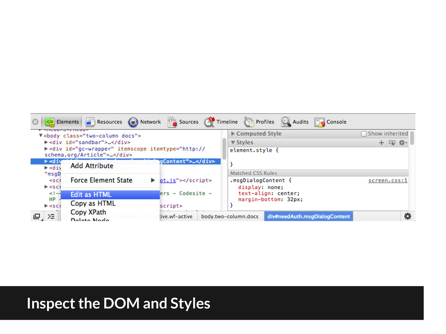Open the Audits panel
The image size is (446, 334).
tap(295, 122)
